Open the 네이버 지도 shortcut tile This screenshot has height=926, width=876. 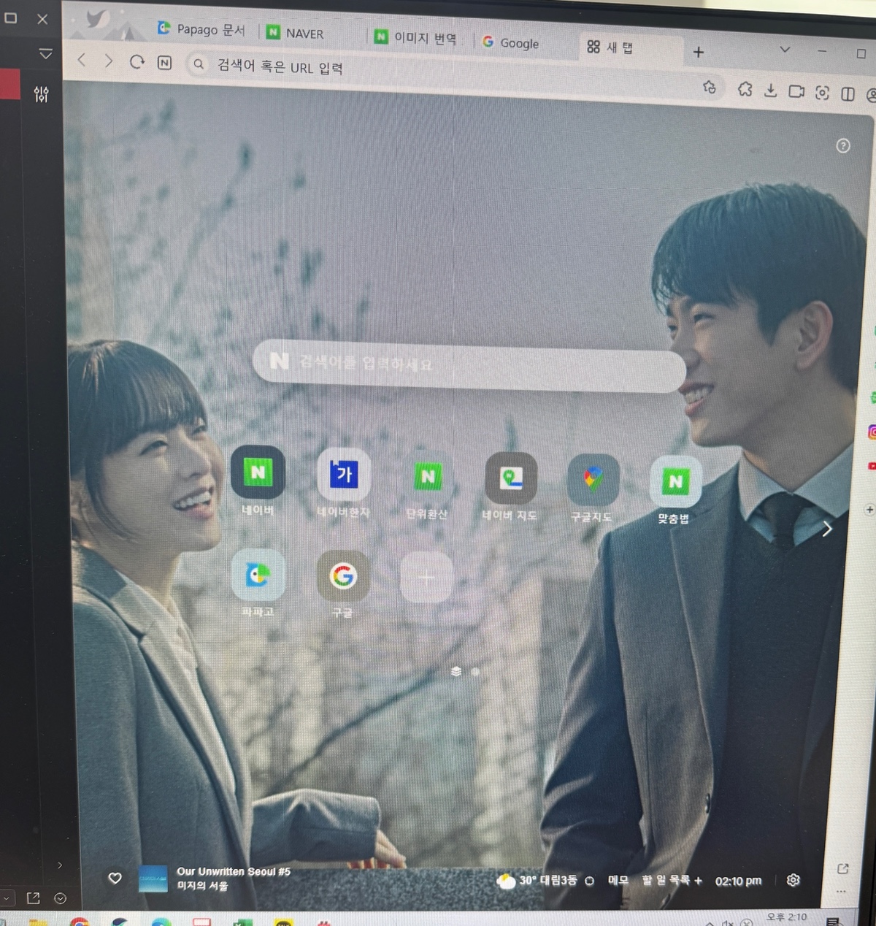(x=511, y=478)
